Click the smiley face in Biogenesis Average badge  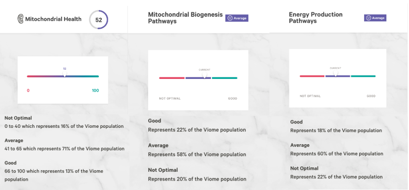click(x=230, y=18)
